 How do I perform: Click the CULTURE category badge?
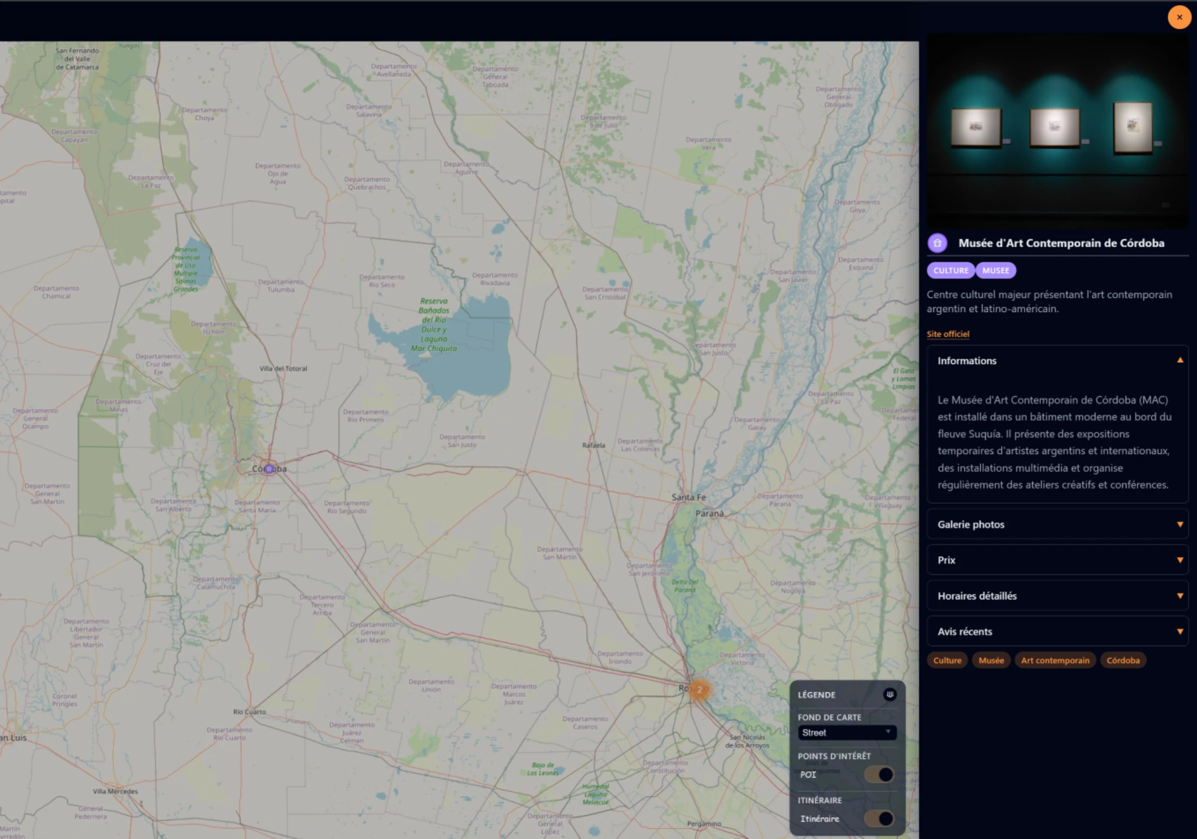click(x=950, y=271)
